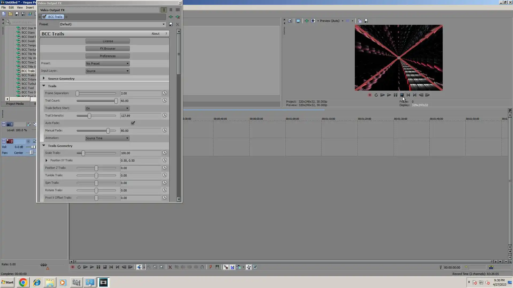
Task: Disable the BCC Trails effect checkbox
Action: (x=44, y=17)
